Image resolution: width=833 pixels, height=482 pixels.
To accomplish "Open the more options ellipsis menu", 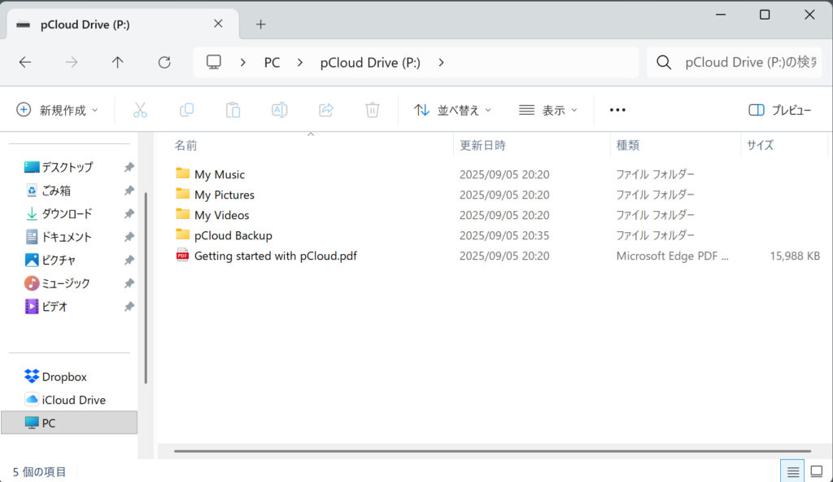I will pyautogui.click(x=617, y=110).
